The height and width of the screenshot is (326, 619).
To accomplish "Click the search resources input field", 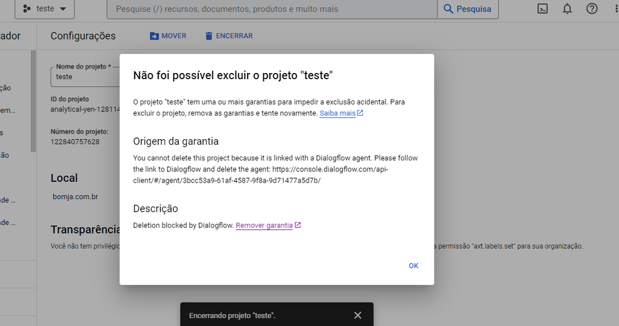I will click(272, 9).
